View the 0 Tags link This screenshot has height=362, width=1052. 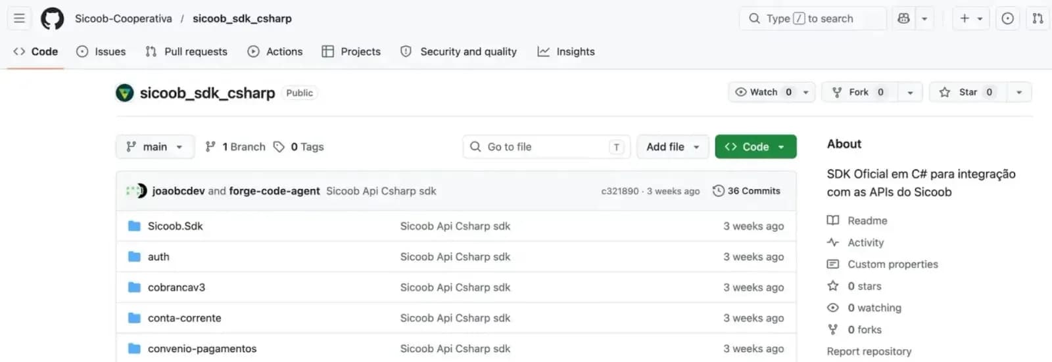[x=299, y=147]
